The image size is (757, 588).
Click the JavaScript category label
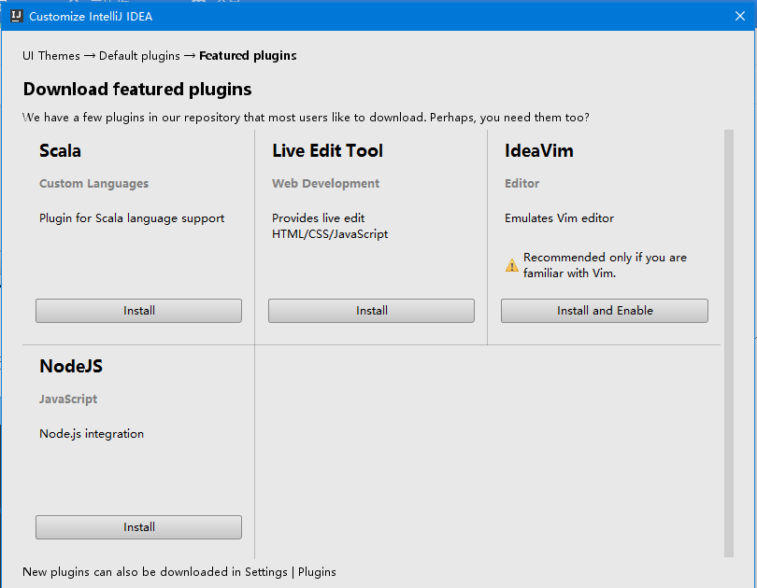click(x=68, y=399)
